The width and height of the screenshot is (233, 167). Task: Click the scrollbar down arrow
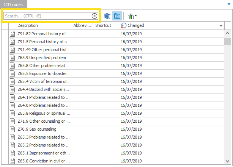pyautogui.click(x=227, y=161)
